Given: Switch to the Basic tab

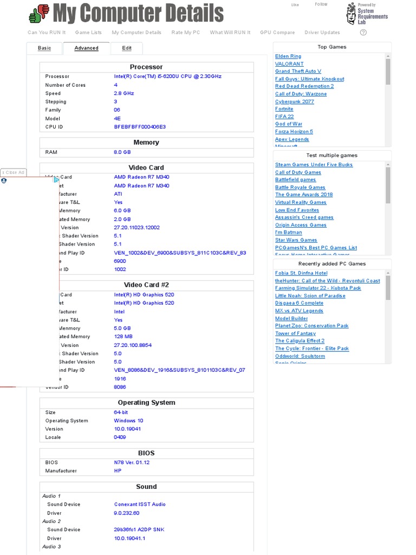Looking at the screenshot, I should 44,48.
